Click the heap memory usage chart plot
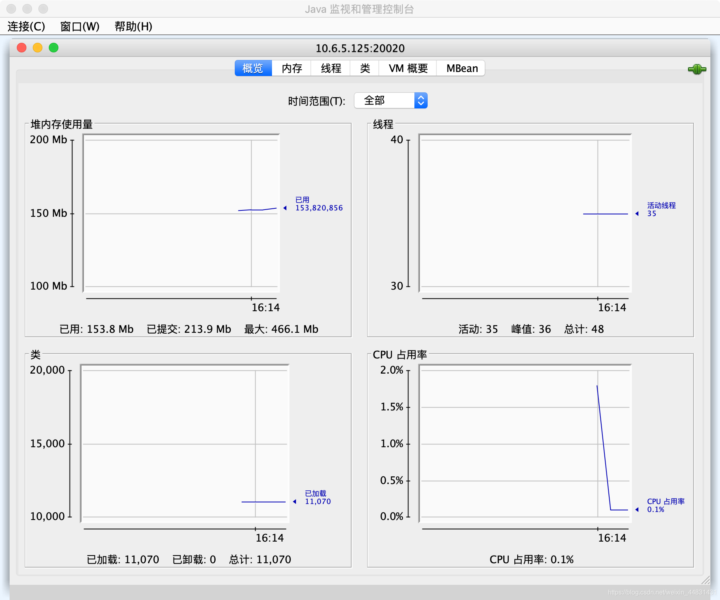The width and height of the screenshot is (720, 600). point(181,213)
